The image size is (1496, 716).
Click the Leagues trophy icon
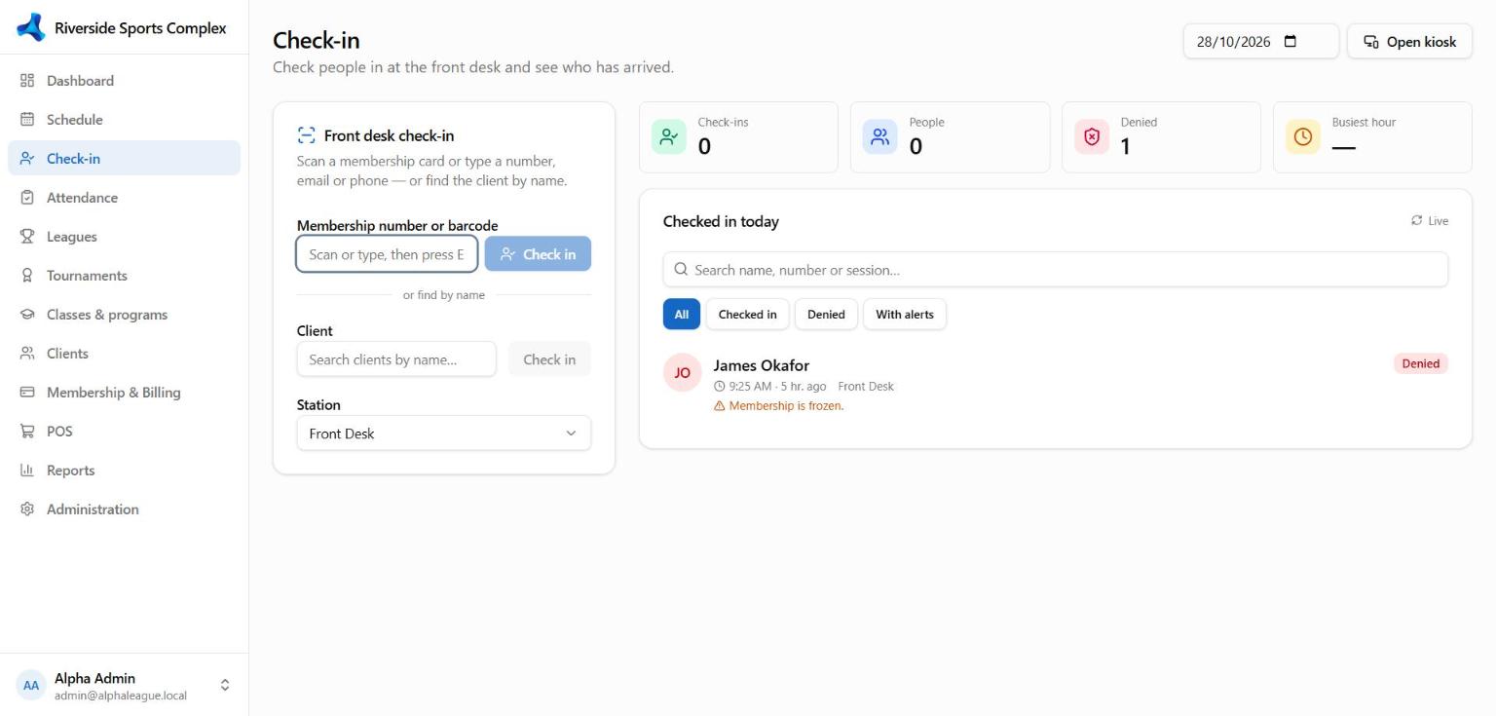tap(27, 237)
